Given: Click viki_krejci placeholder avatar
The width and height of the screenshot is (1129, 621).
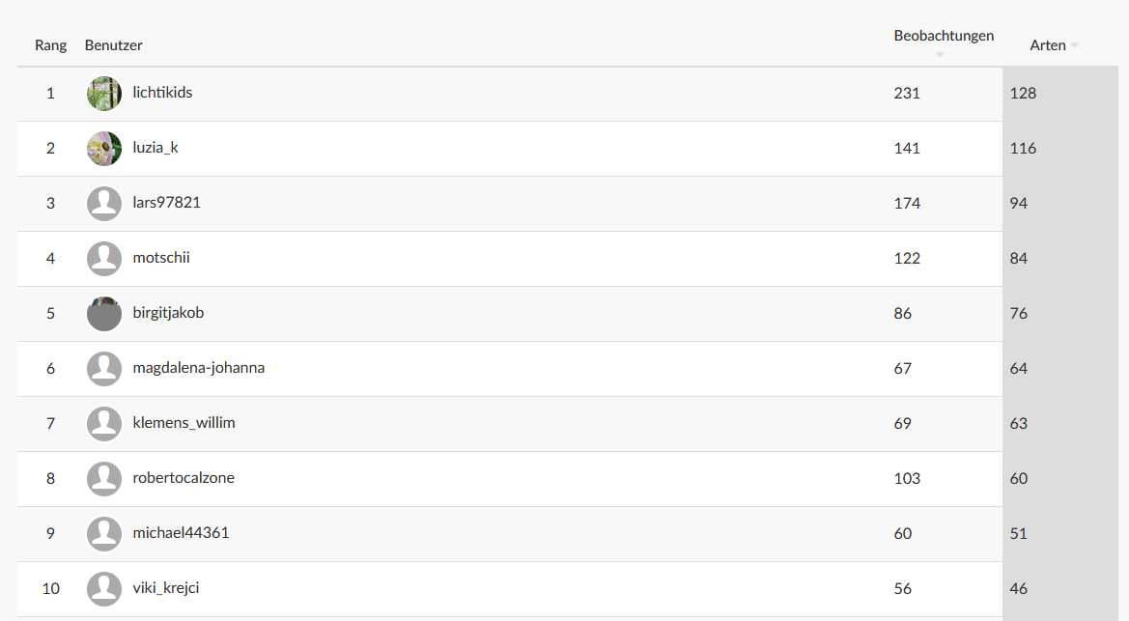Looking at the screenshot, I should (x=104, y=589).
